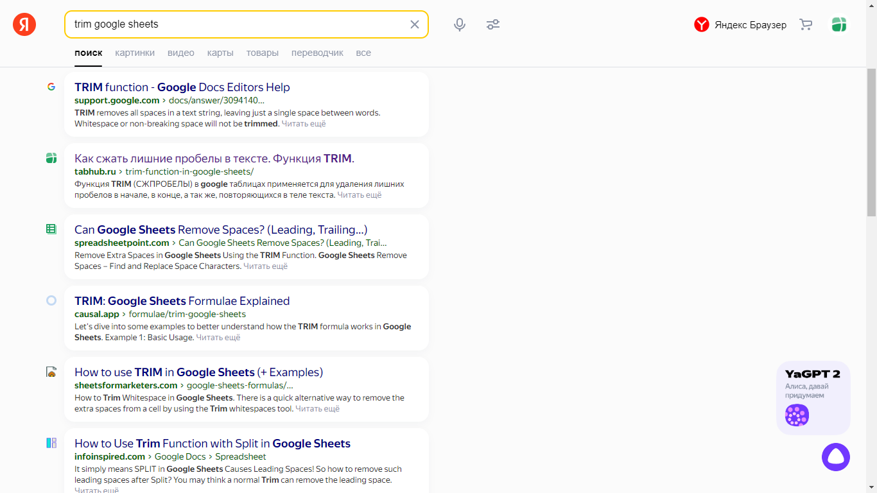Select the поиск tab
The image size is (877, 493).
[x=88, y=53]
